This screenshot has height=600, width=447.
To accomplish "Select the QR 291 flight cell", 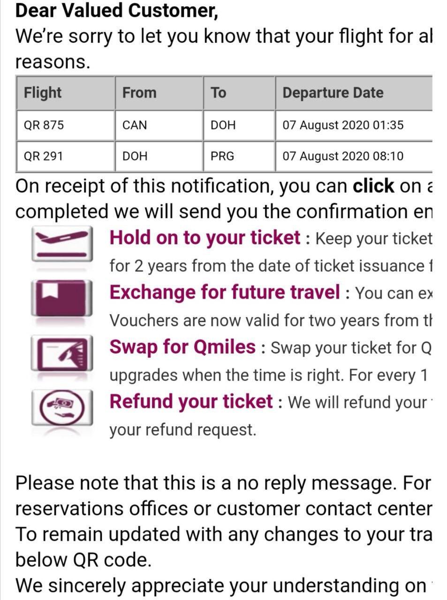I will coord(66,156).
